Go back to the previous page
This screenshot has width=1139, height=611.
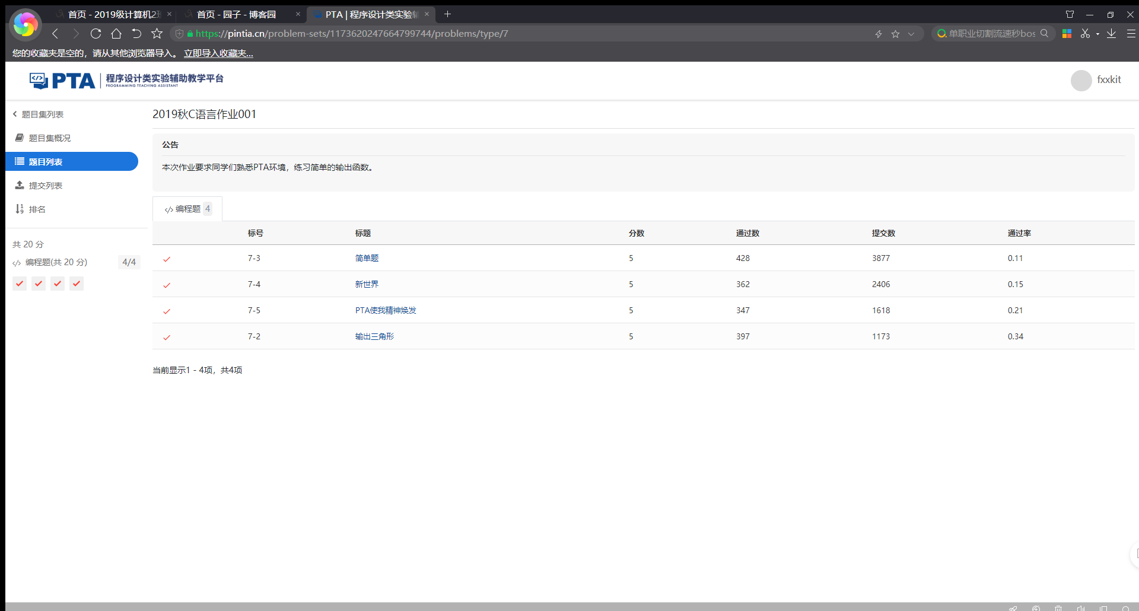point(56,34)
